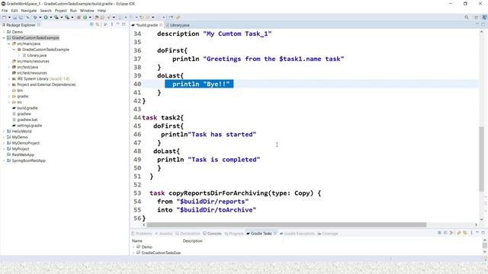This screenshot has width=488, height=274.
Task: Click the green Run toolbar icon
Action: [46, 18]
